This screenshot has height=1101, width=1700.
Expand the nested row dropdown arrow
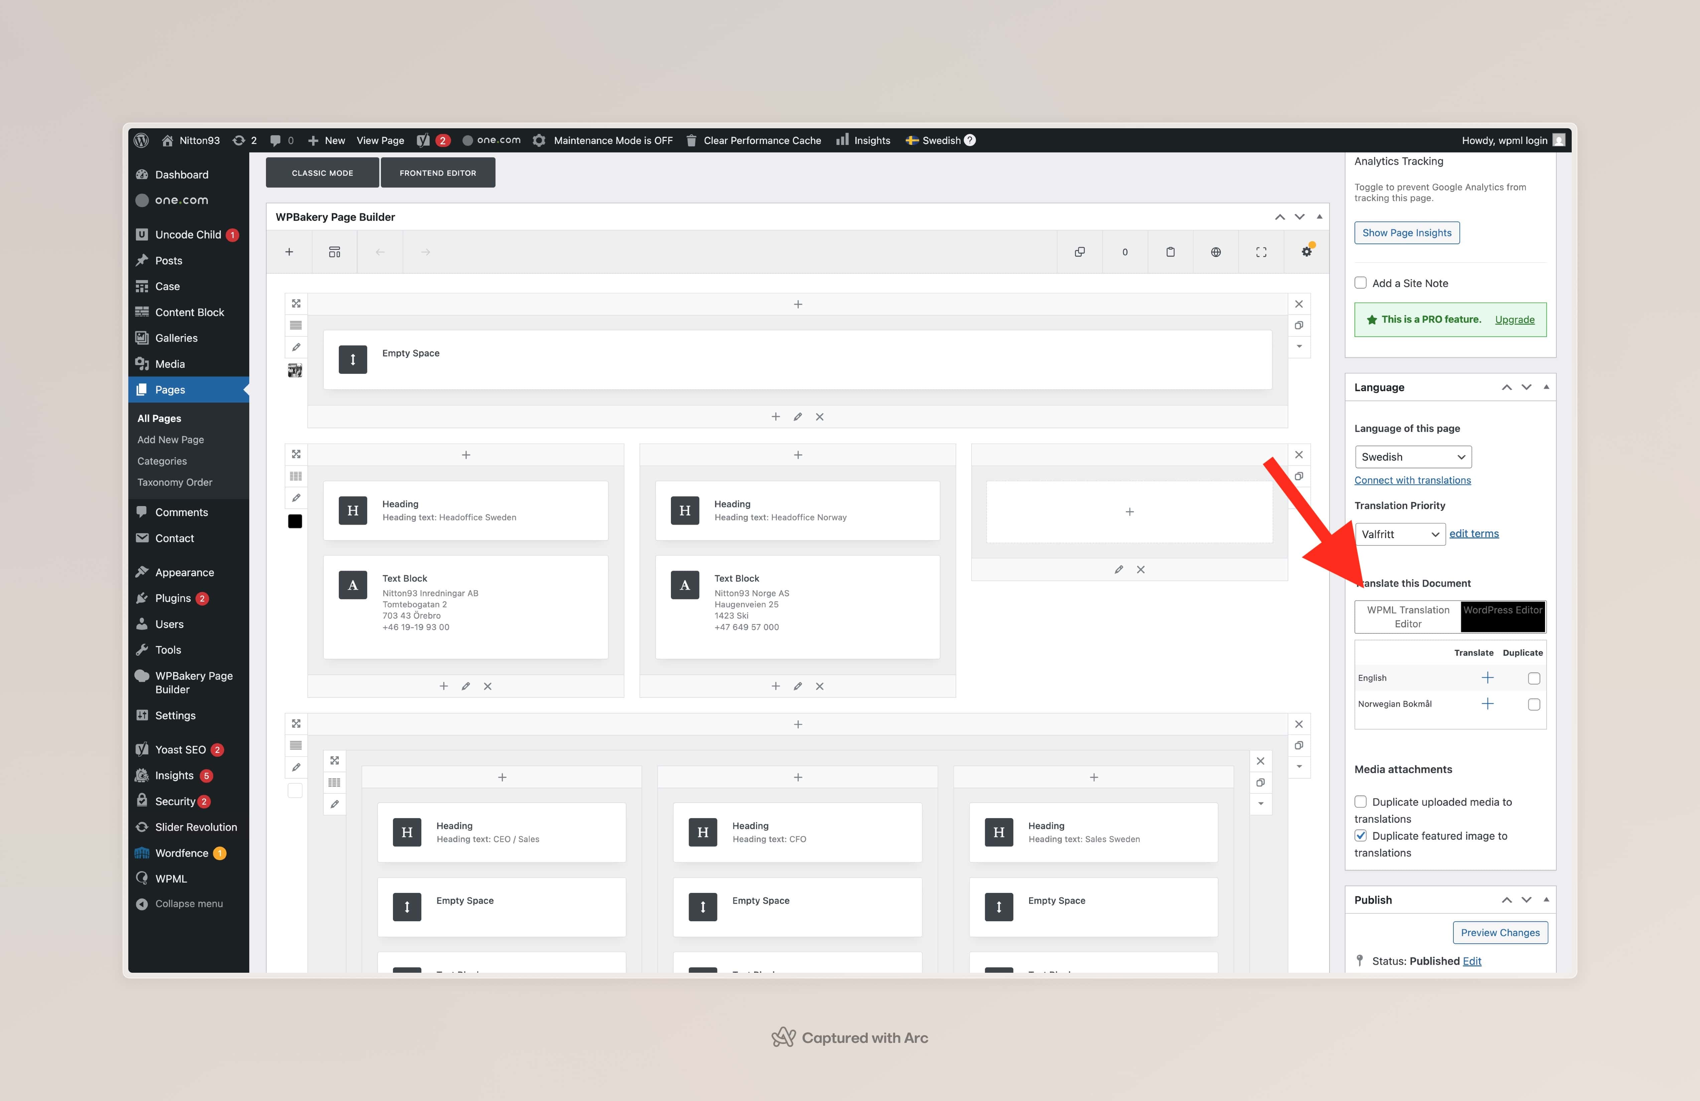pyautogui.click(x=1261, y=804)
